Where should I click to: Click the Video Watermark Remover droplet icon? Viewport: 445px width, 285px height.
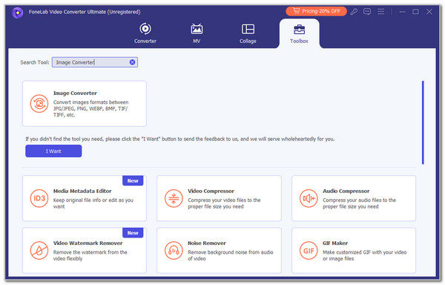39,250
